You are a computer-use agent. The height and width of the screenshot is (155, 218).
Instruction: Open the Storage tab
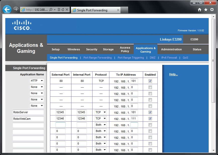(108, 49)
